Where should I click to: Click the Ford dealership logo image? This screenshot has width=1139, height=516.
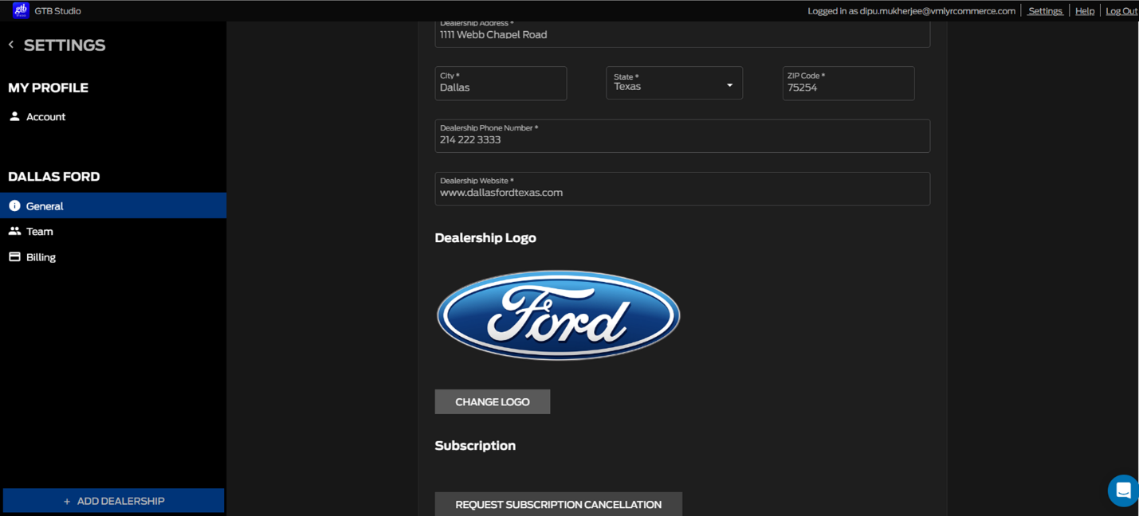click(558, 315)
